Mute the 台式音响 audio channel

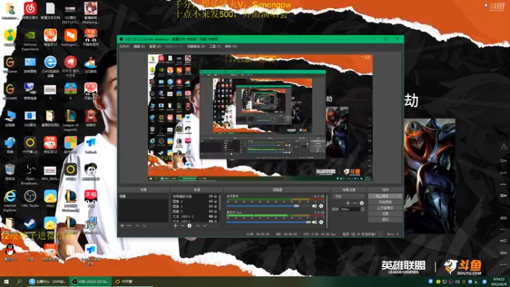pyautogui.click(x=314, y=206)
